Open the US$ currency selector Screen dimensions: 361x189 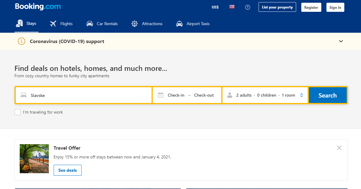215,7
